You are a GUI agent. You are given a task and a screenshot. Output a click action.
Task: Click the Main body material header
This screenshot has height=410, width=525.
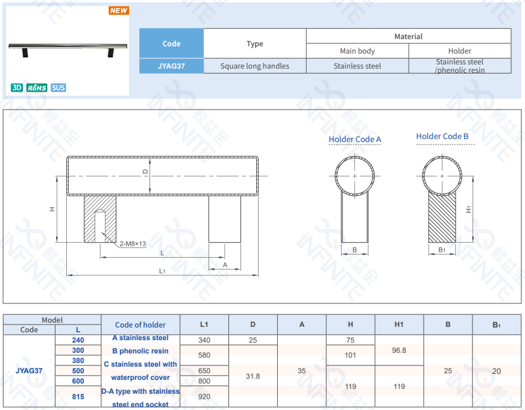tap(357, 51)
